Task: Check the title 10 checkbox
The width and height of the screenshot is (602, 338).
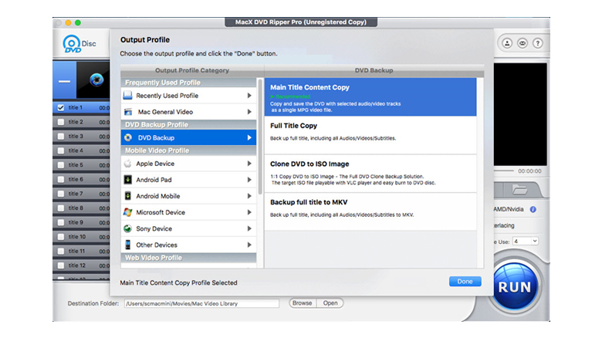Action: [x=61, y=237]
